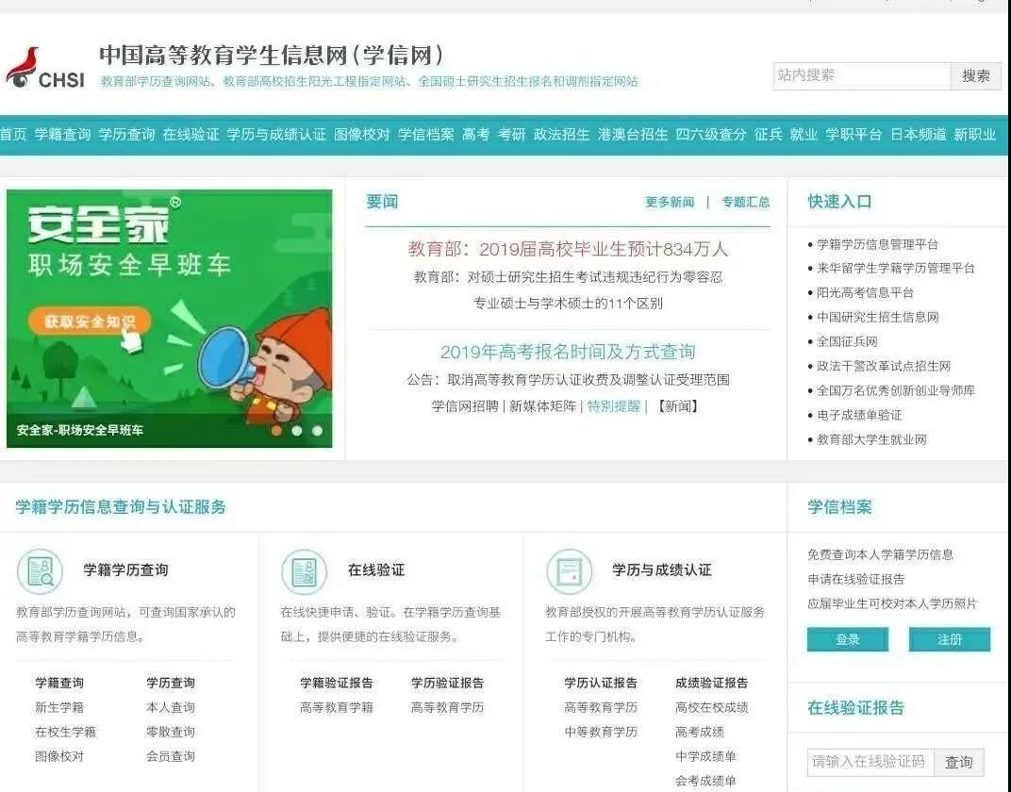Image resolution: width=1011 pixels, height=792 pixels.
Task: Click the 注册 button
Action: [950, 640]
